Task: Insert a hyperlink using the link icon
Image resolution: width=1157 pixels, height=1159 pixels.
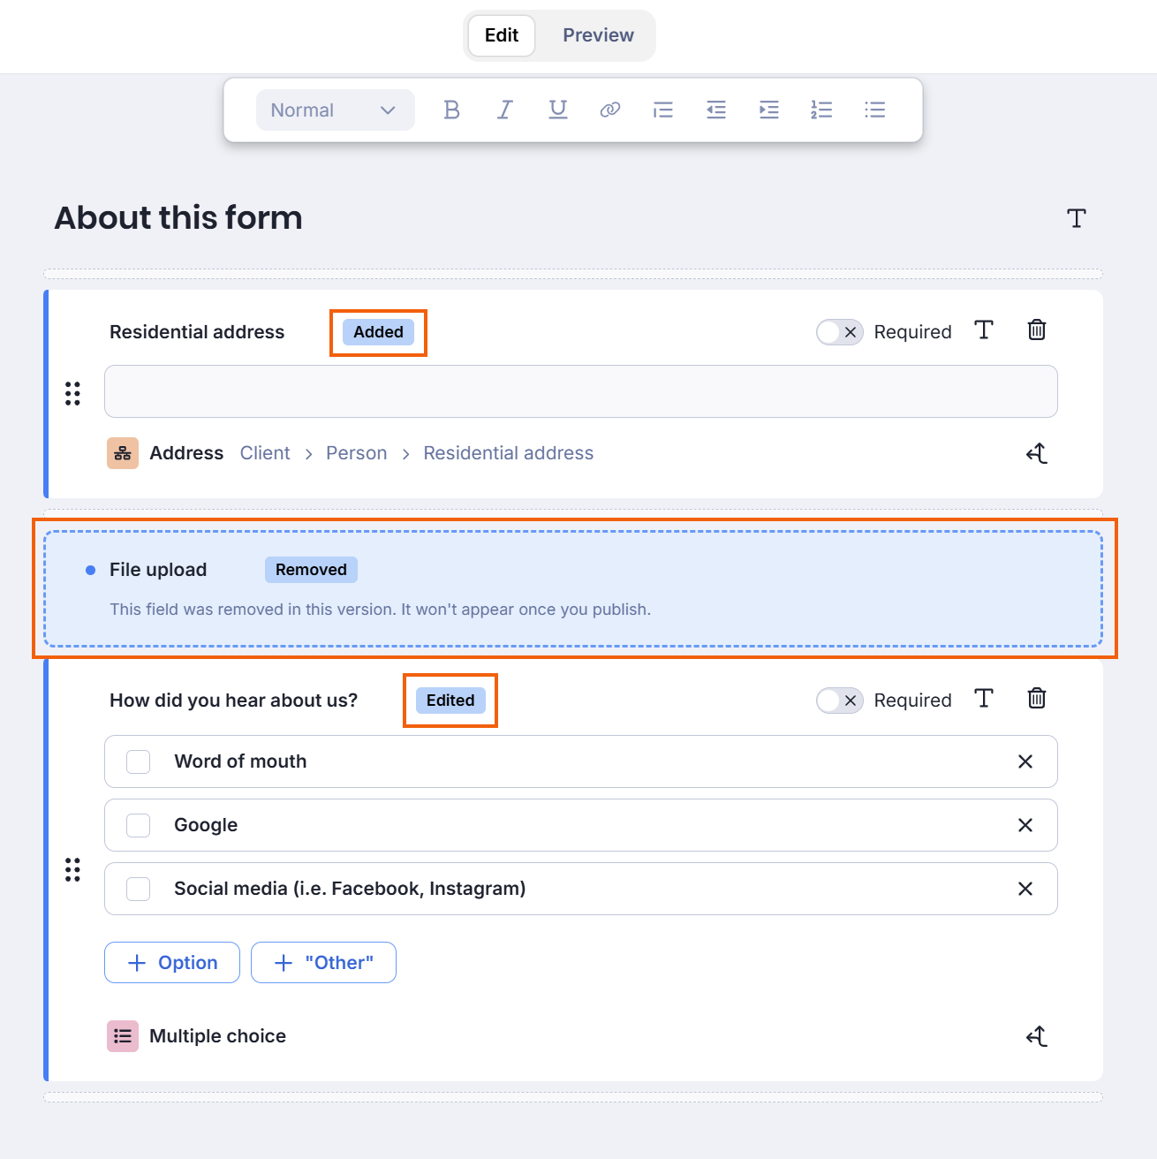Action: [610, 110]
